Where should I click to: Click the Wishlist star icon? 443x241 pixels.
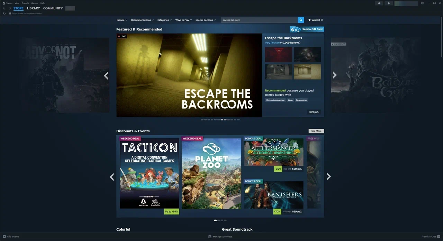(x=310, y=20)
